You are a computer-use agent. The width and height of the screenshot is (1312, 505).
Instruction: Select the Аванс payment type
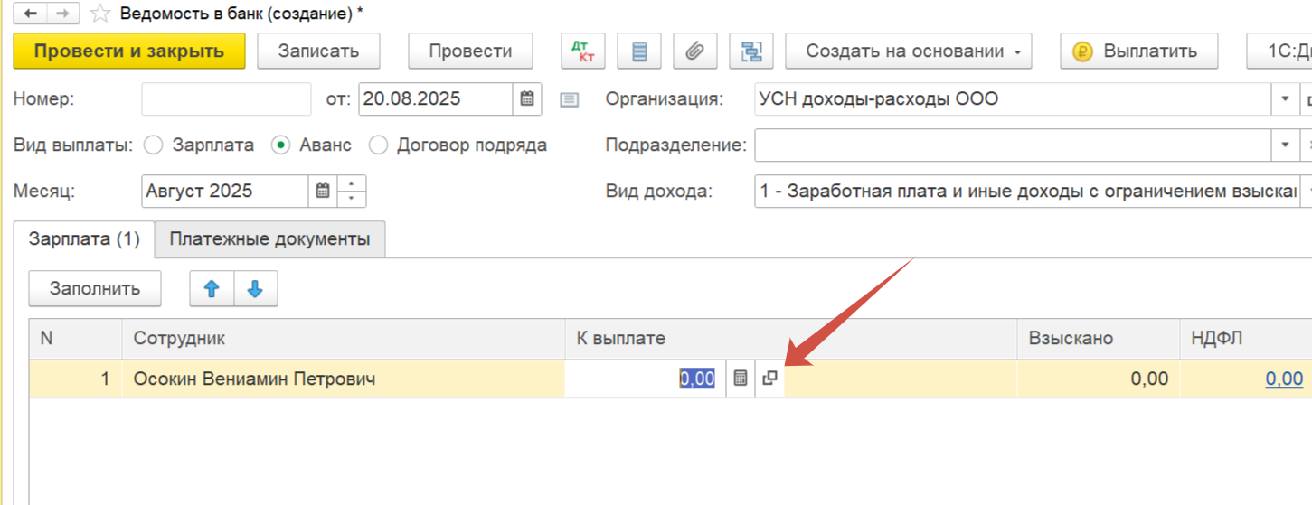281,145
